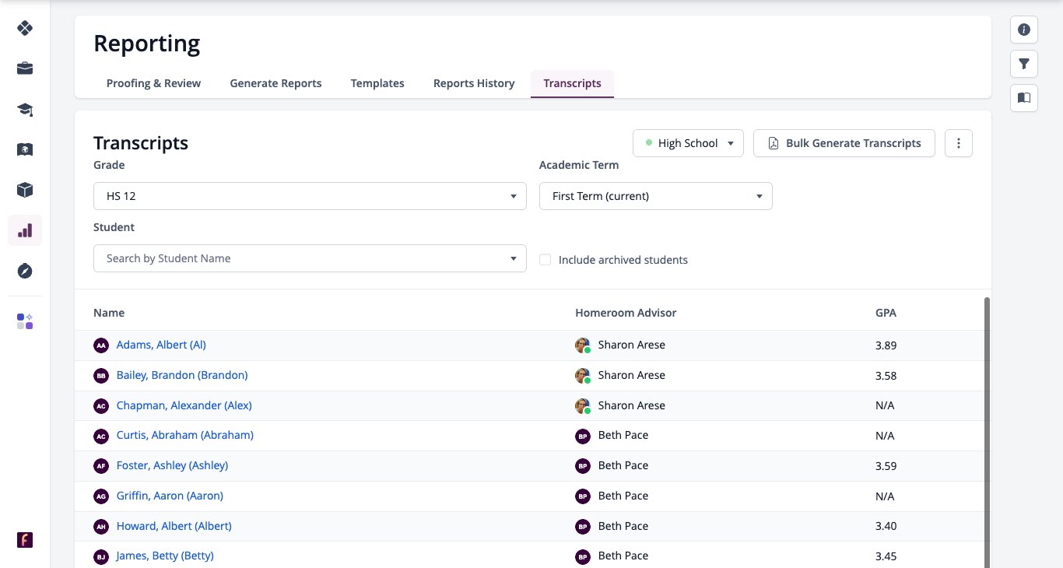Expand the Grade HS 12 dropdown
Viewport: 1063px width, 568px height.
310,196
